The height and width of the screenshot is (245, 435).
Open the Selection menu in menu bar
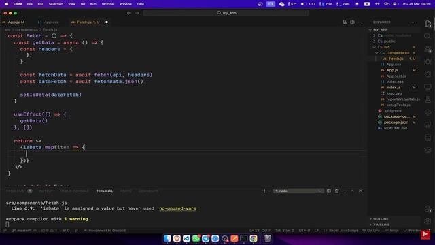[x=56, y=4]
